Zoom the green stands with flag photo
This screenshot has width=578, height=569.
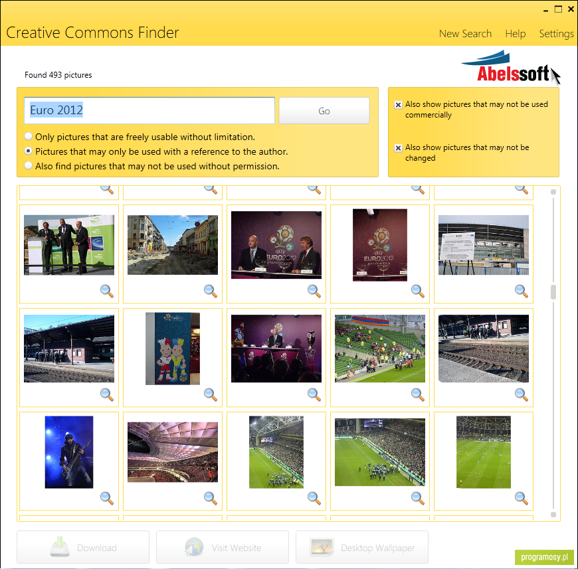pos(418,394)
